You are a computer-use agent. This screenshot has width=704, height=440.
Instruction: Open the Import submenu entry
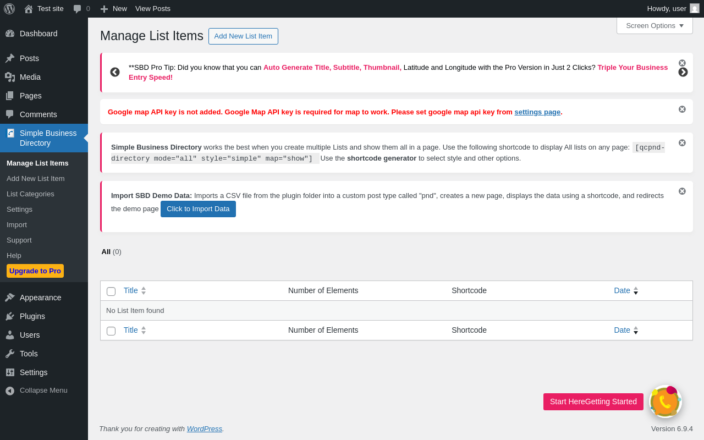16,224
